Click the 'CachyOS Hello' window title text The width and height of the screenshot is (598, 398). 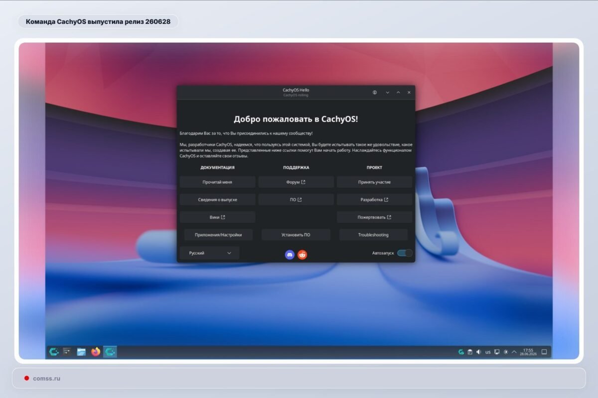tap(296, 90)
